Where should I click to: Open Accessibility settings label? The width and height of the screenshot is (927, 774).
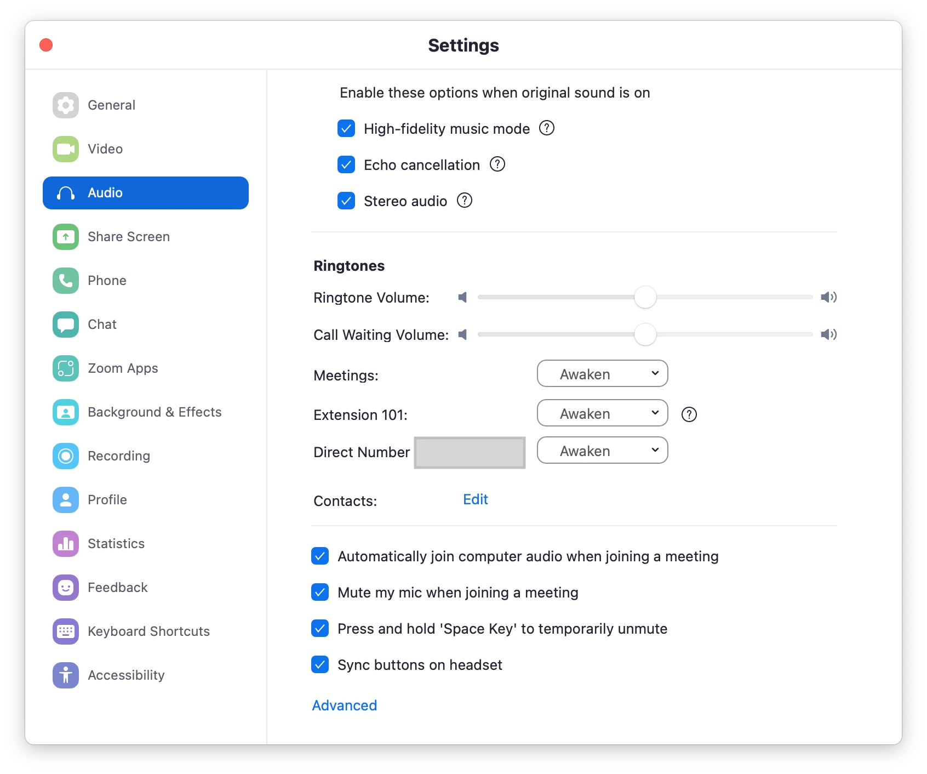pyautogui.click(x=126, y=675)
